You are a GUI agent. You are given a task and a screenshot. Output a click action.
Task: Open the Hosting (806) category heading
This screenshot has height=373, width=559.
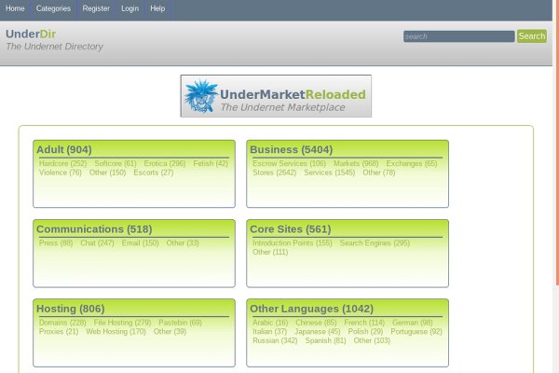coord(70,309)
